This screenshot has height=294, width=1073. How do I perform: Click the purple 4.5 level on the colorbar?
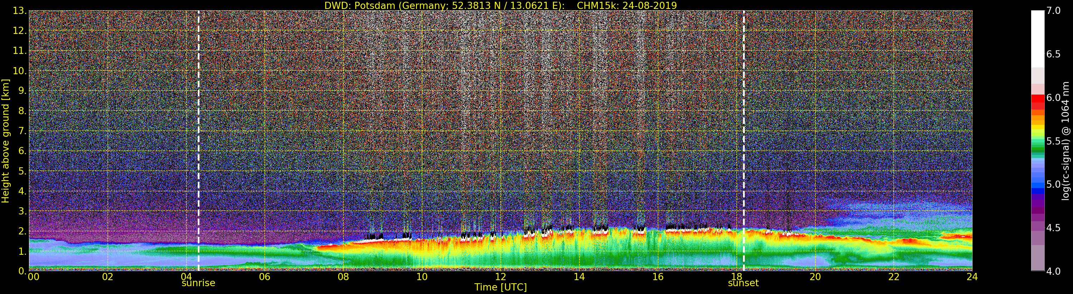coord(1038,228)
